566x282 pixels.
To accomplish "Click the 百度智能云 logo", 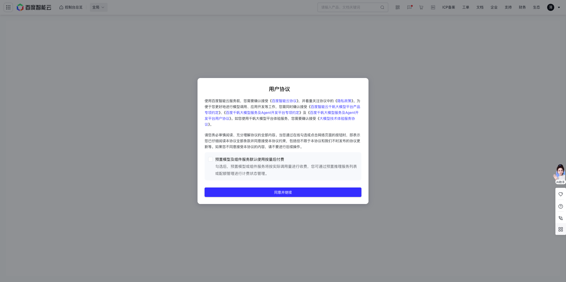I will 34,7.
